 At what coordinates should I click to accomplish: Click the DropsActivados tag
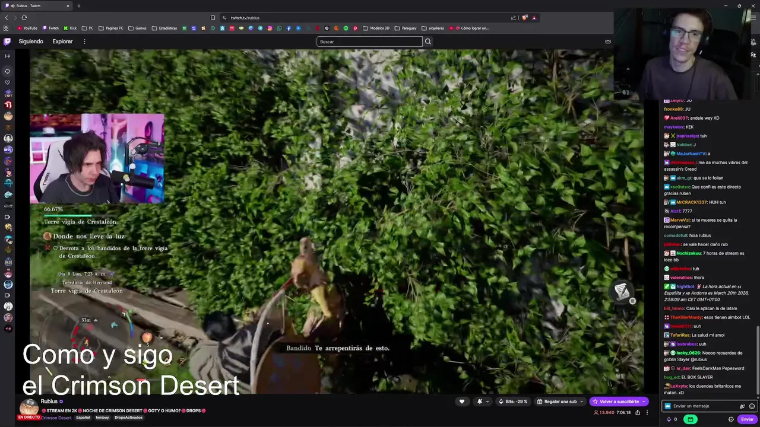[x=128, y=418]
